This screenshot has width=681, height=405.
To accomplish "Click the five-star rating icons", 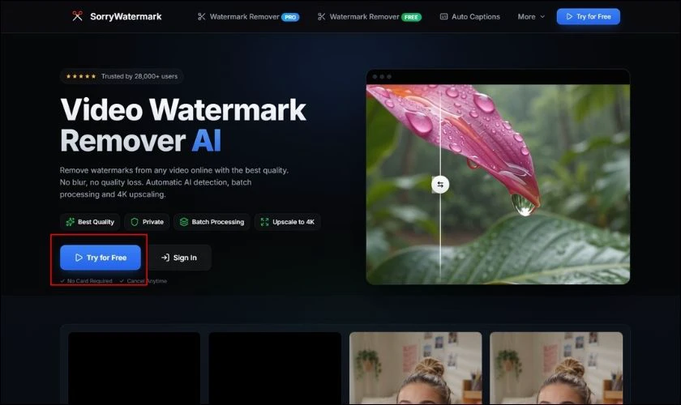I will tap(81, 76).
